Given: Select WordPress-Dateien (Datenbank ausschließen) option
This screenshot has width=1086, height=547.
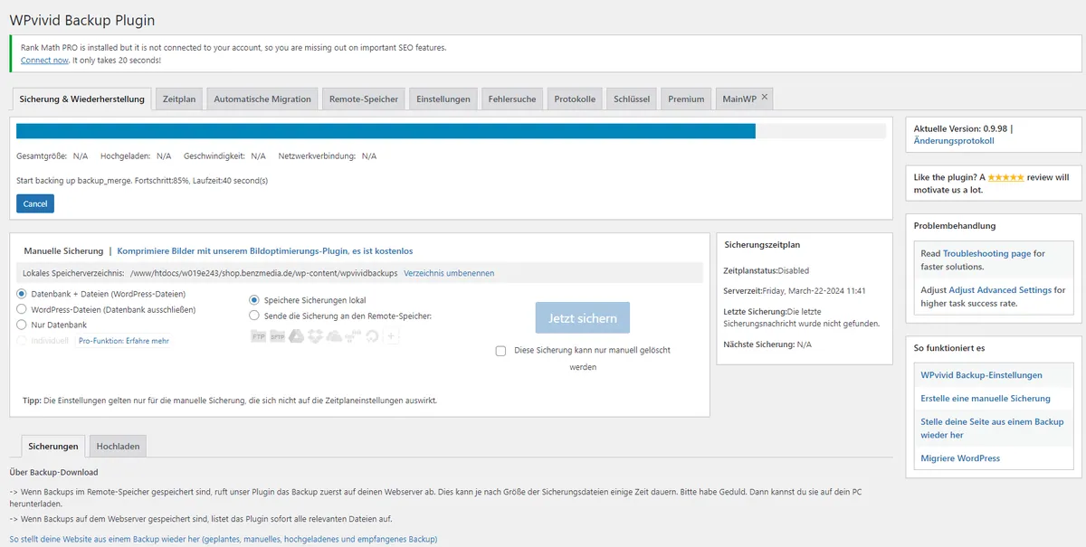Looking at the screenshot, I should pos(22,309).
